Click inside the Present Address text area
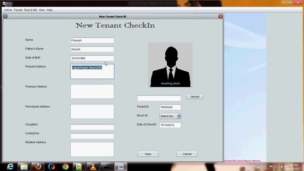Image resolution: width=304 pixels, height=171 pixels. (92, 72)
